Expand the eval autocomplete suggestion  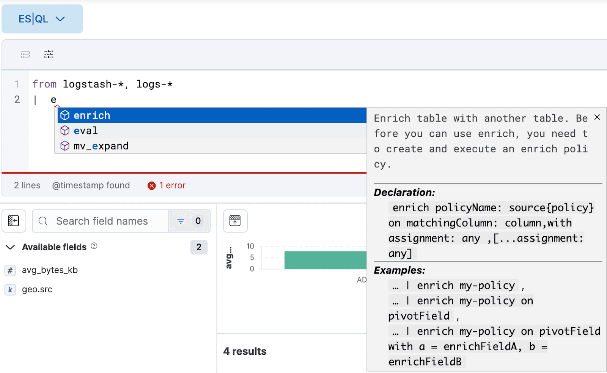(85, 130)
